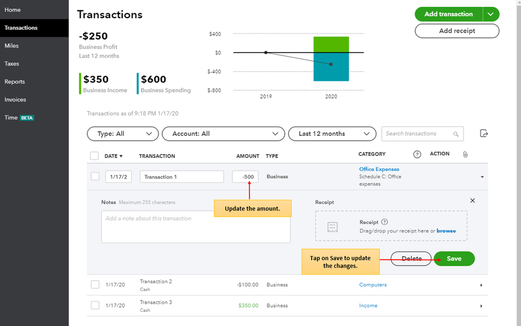
Task: Click the browse receipt link
Action: point(446,231)
